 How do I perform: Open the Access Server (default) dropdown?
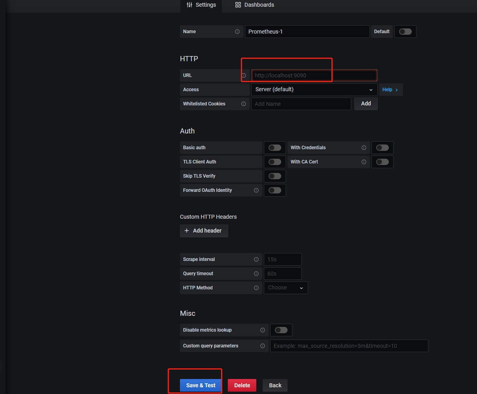314,90
